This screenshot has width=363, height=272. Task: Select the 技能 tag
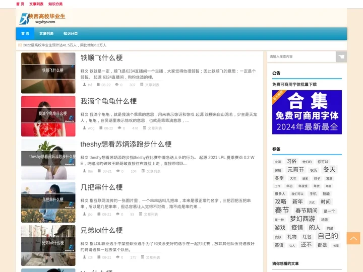[326, 193]
